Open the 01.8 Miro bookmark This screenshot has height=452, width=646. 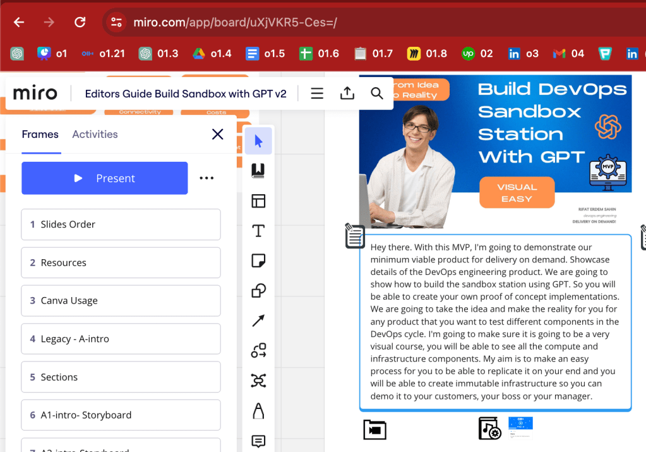[x=427, y=54]
